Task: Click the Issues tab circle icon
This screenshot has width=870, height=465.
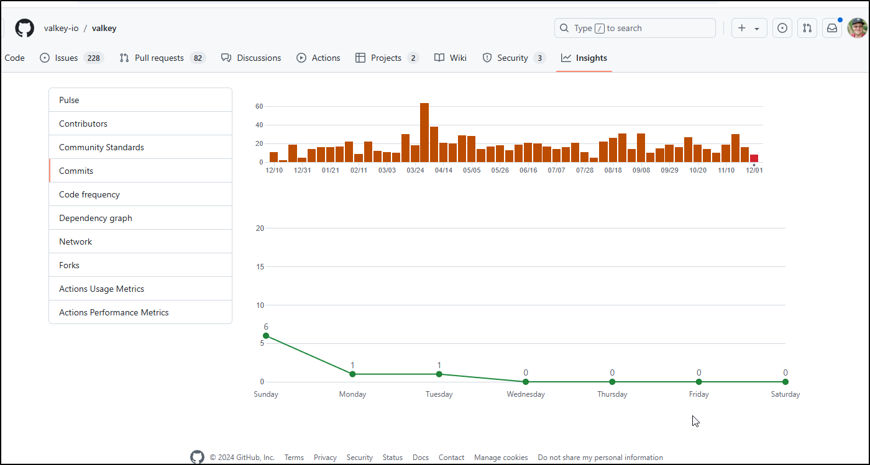Action: (45, 58)
